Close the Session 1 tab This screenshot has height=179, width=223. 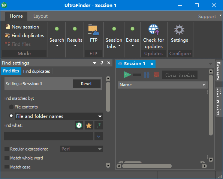coord(152,64)
